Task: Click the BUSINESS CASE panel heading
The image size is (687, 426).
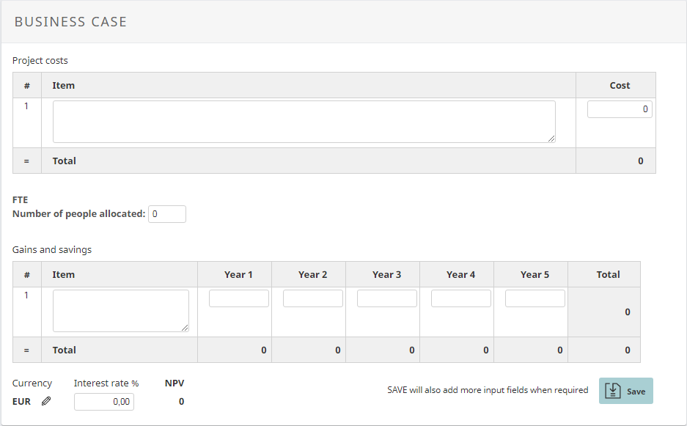Action: (70, 22)
